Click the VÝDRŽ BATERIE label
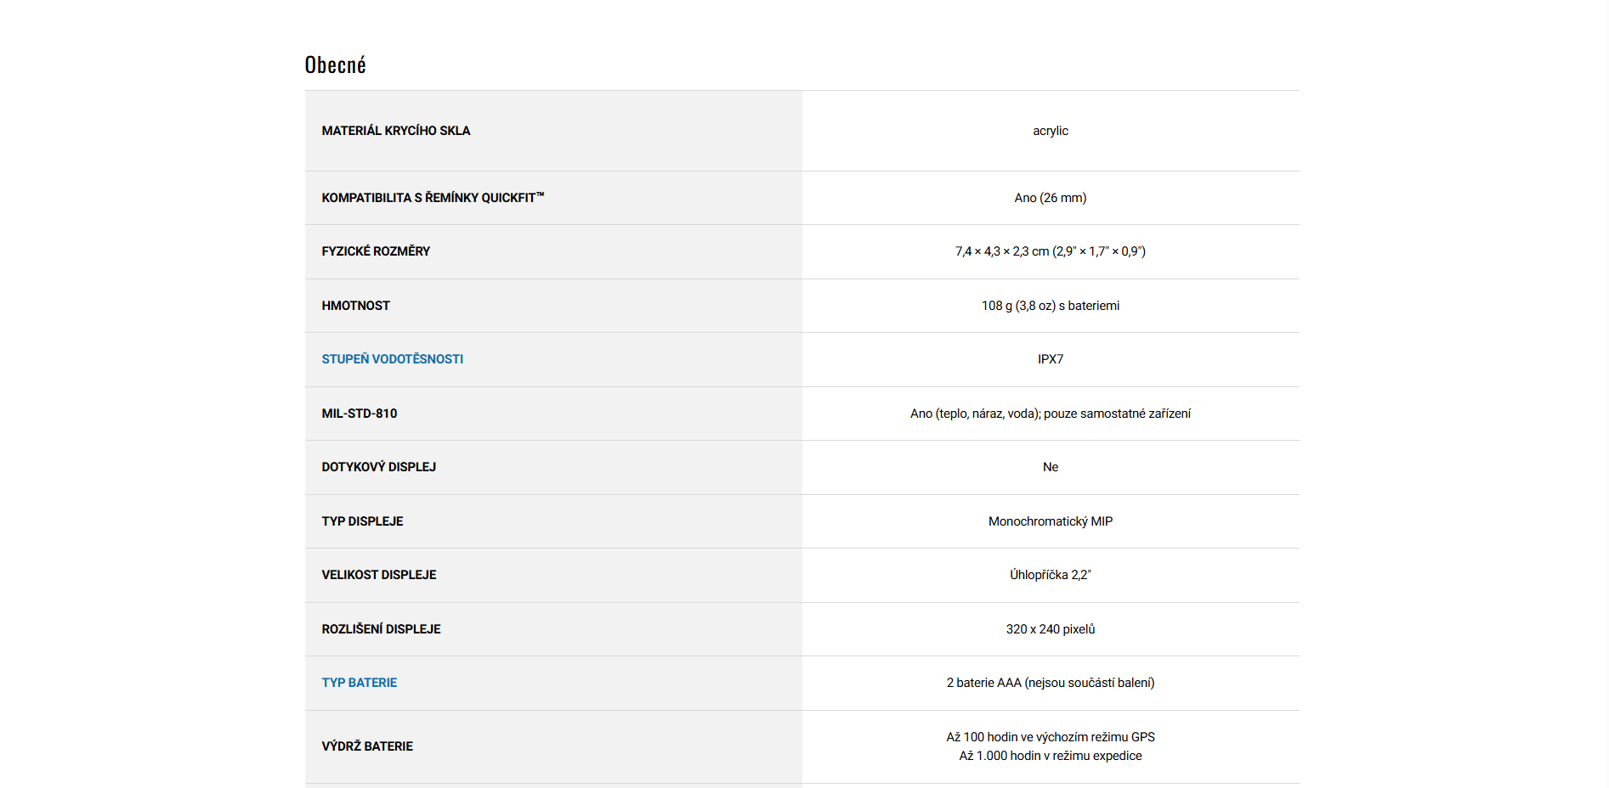 point(366,746)
